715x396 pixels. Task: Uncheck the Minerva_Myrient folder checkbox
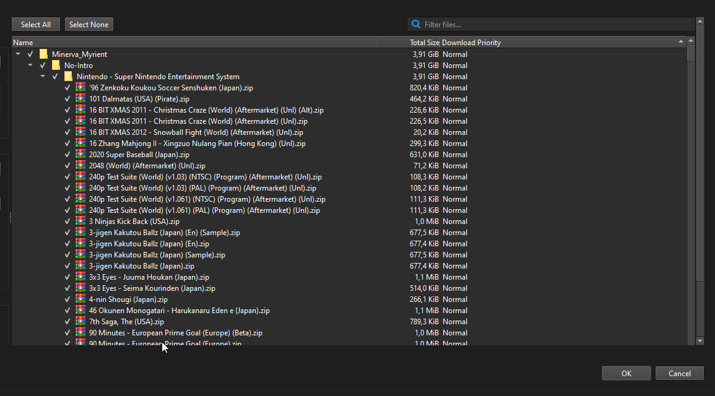click(x=30, y=54)
